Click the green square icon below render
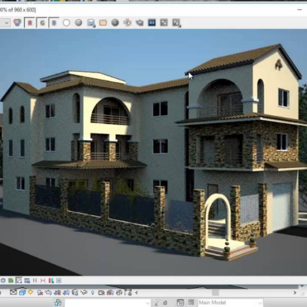Screen dimensions: 307x307 [x=11, y=281]
